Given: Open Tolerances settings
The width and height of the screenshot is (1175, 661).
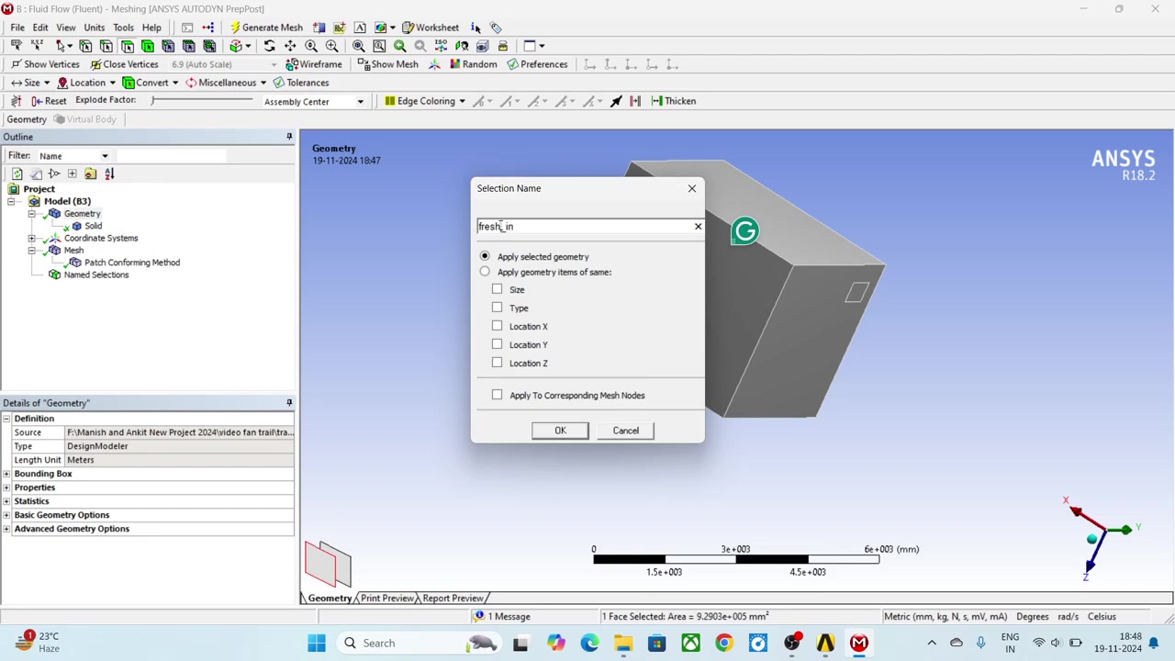Looking at the screenshot, I should tap(301, 83).
